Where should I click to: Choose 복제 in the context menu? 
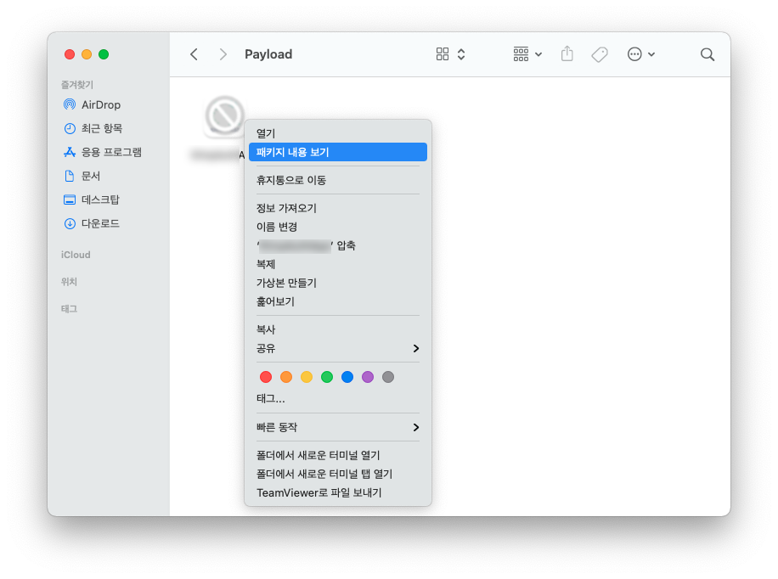click(x=338, y=264)
